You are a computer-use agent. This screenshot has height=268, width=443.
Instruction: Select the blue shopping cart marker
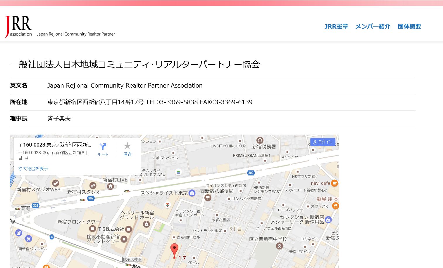pos(28,239)
